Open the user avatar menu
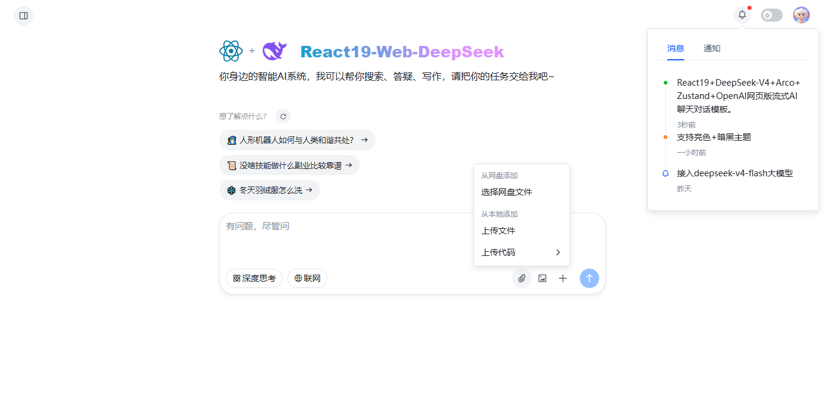This screenshot has width=825, height=393. 801,15
